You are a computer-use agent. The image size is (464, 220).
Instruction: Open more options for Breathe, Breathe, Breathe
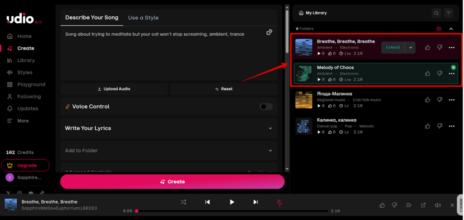(x=452, y=47)
